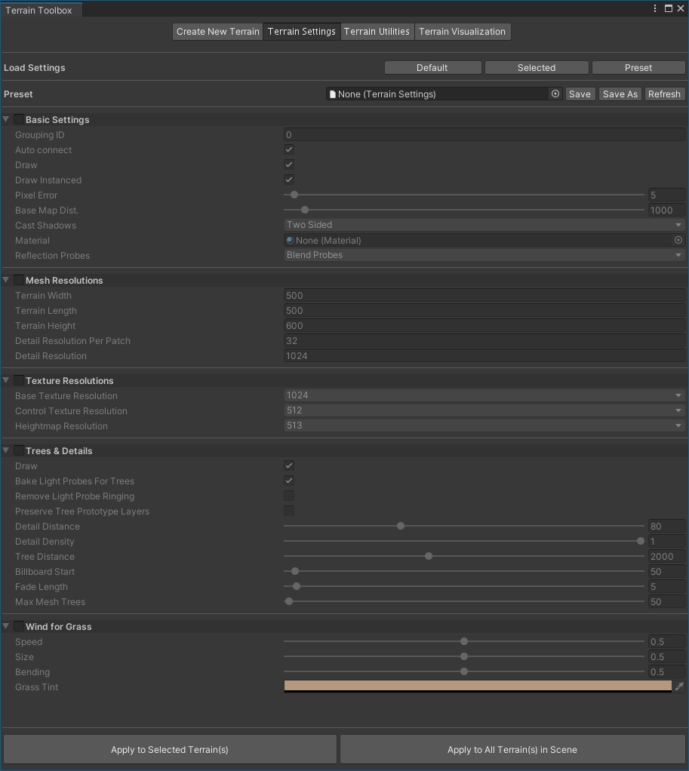Screen dimensions: 689x771
Task: Click Apply to Selected Terrain(s)
Action: (x=170, y=750)
